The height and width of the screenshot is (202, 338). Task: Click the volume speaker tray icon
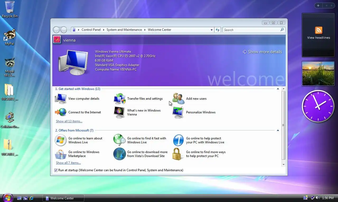pos(317,198)
